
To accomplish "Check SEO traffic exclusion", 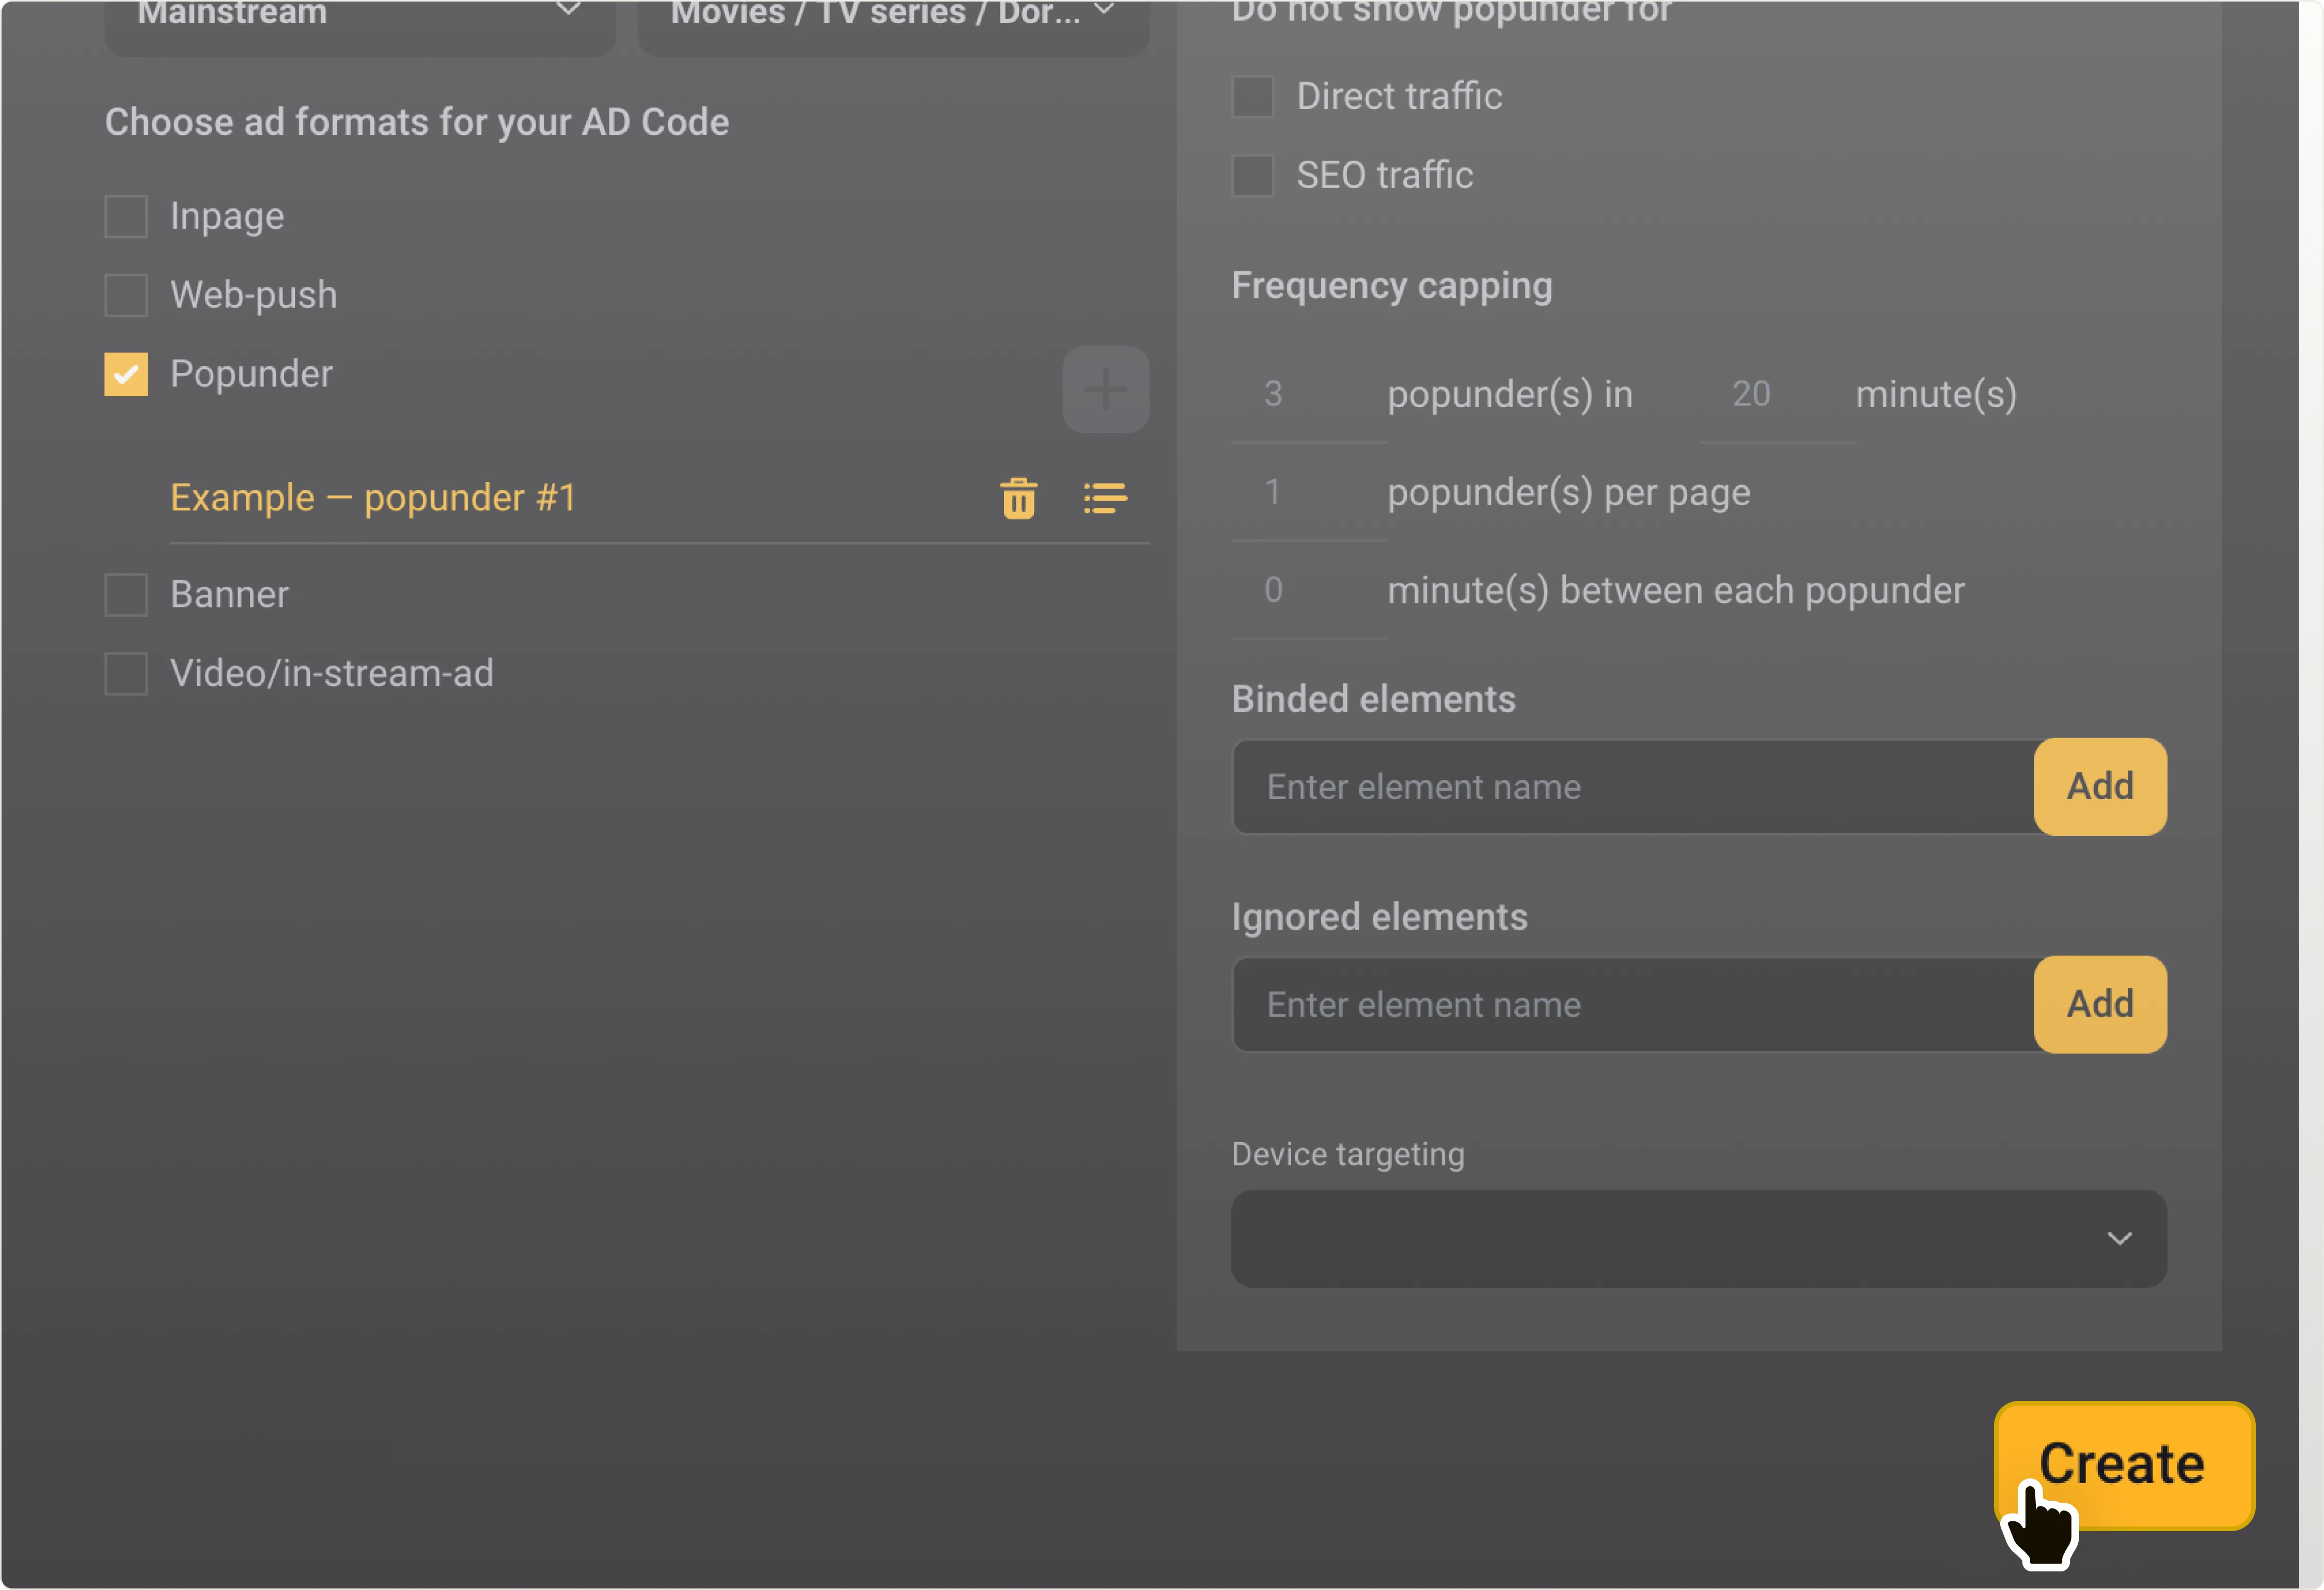I will (x=1253, y=175).
